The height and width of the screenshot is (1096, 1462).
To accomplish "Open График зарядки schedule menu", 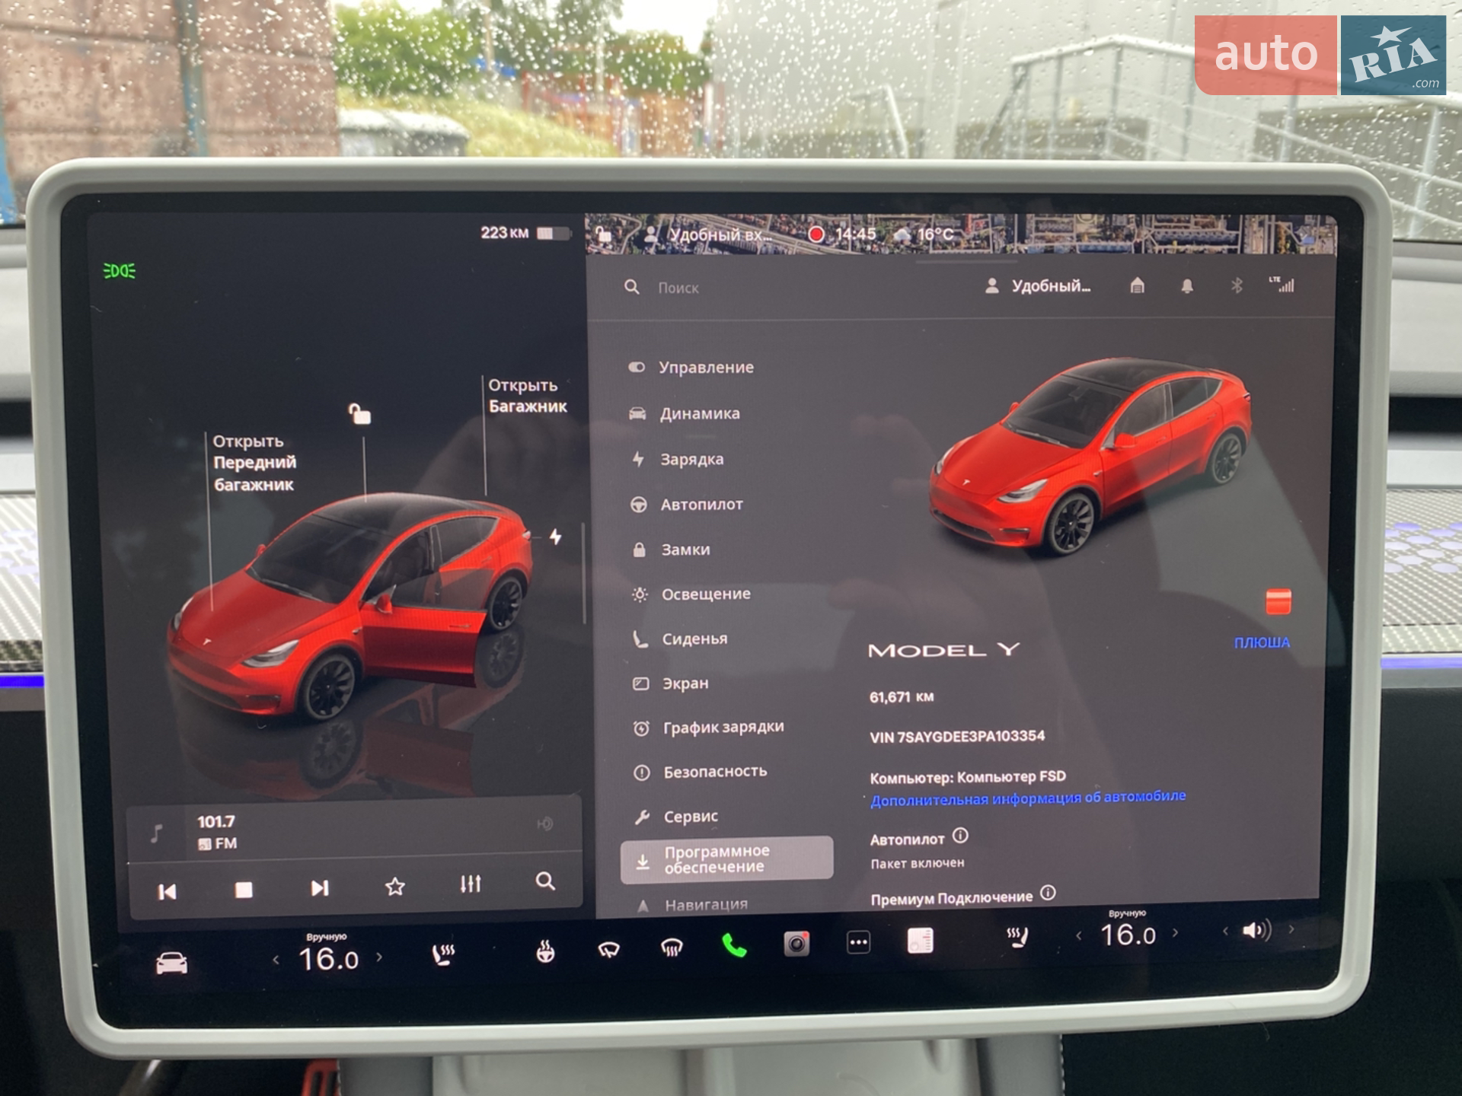I will (708, 727).
